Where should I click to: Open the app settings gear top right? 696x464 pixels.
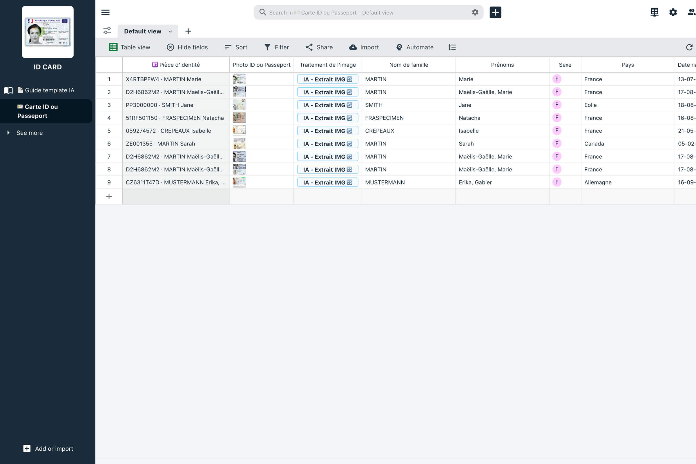tap(673, 12)
